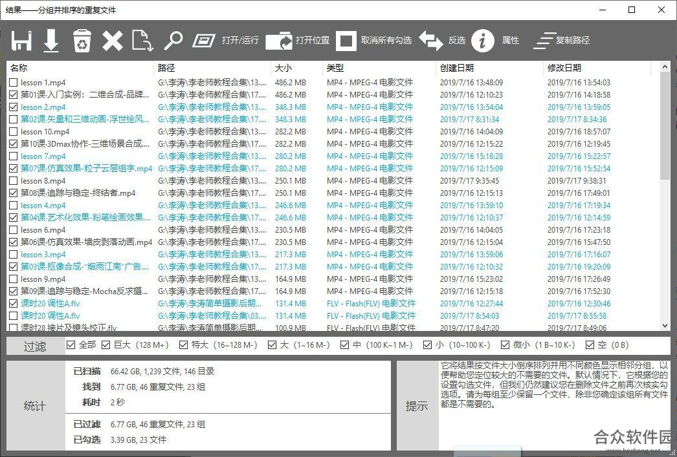Click the 2 秒 elapsed time value

click(117, 402)
